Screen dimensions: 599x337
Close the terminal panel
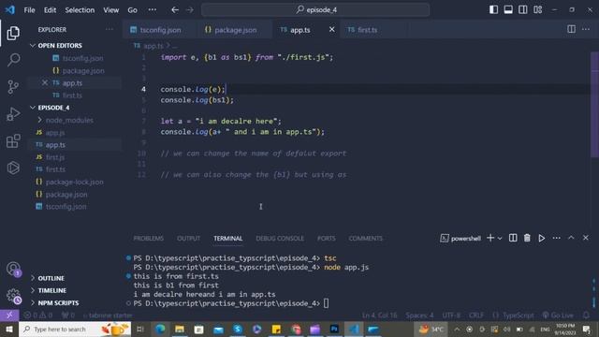(x=586, y=238)
